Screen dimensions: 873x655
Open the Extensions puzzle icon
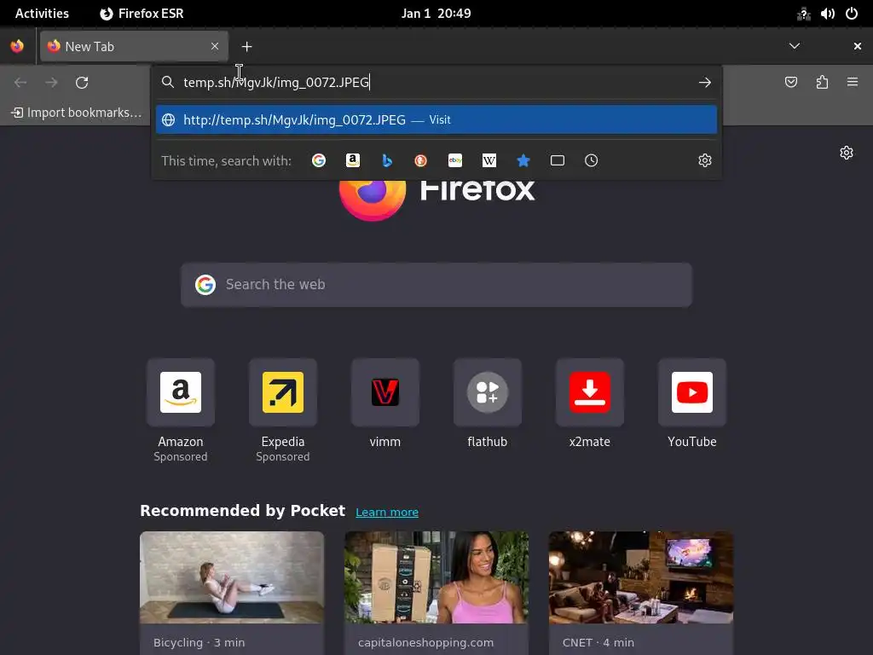(822, 83)
